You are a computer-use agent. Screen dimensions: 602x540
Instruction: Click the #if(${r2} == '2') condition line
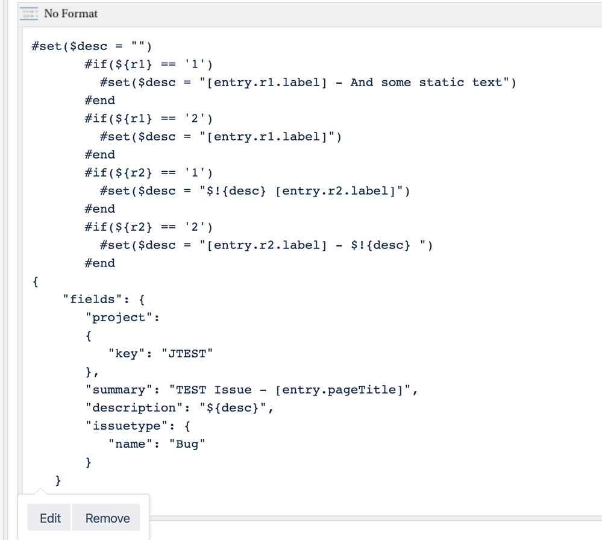[148, 227]
